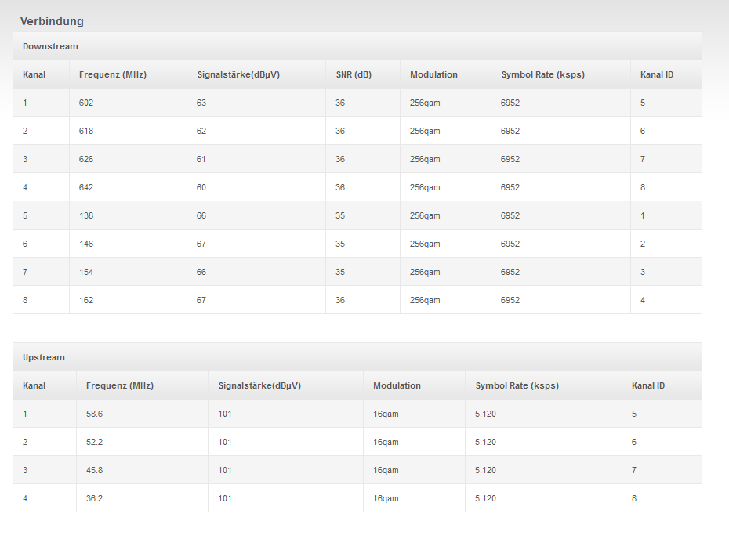Select the 58.6 MHz upstream frequency cell
The height and width of the screenshot is (539, 729).
click(x=94, y=414)
